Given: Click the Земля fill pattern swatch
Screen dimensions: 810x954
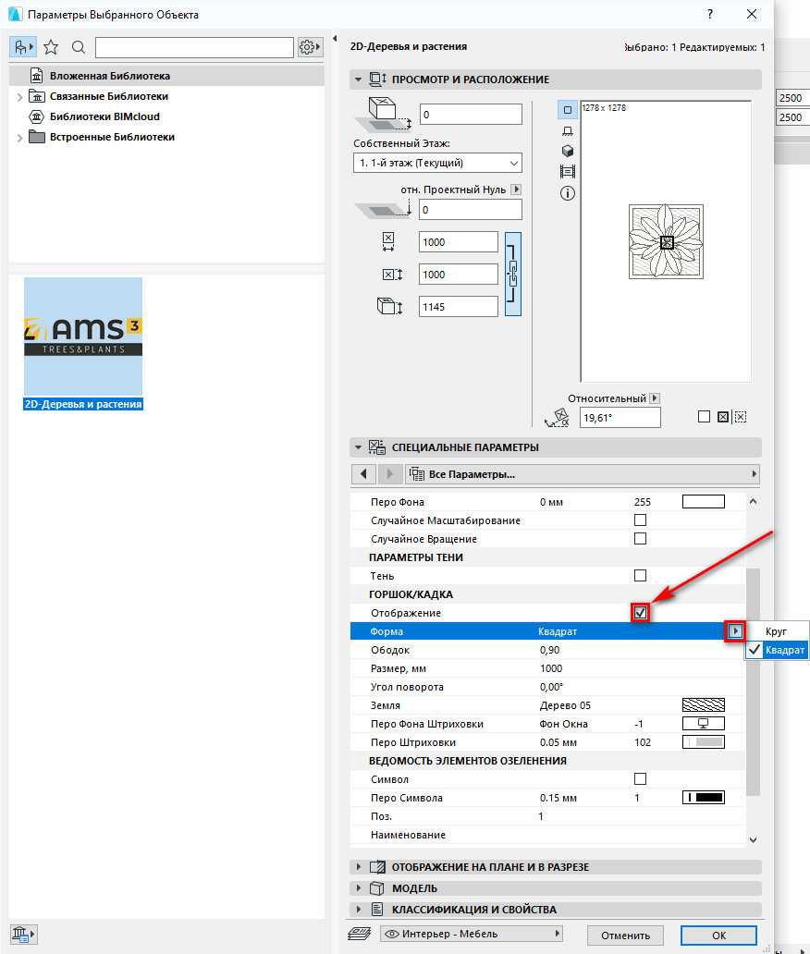Looking at the screenshot, I should pos(703,705).
